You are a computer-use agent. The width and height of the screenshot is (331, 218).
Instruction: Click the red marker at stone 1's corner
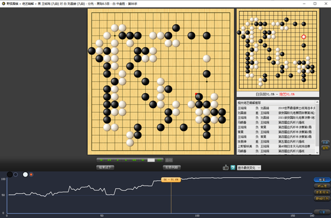pyautogui.click(x=196, y=94)
